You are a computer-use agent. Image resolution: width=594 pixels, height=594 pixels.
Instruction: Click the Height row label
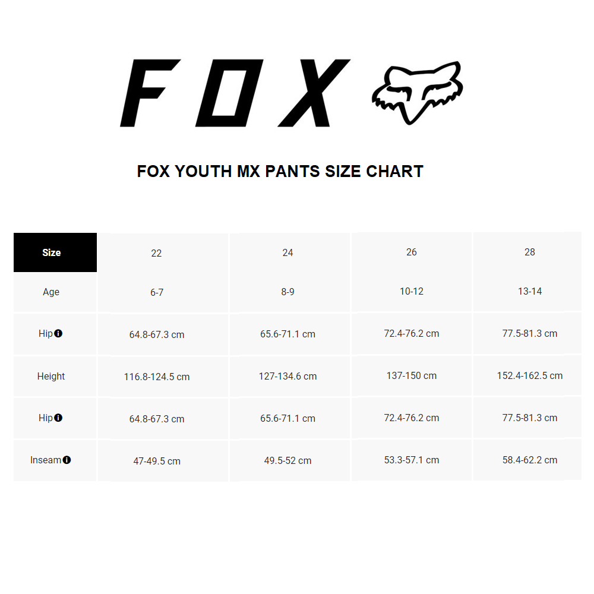pyautogui.click(x=51, y=377)
